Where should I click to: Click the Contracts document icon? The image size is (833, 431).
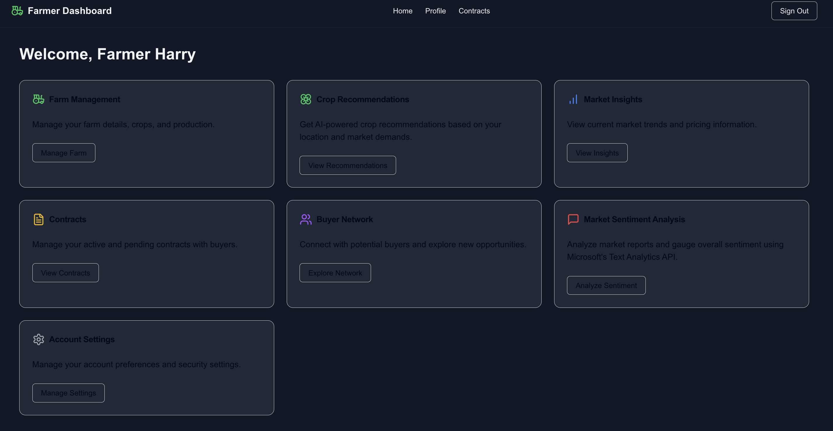(38, 219)
